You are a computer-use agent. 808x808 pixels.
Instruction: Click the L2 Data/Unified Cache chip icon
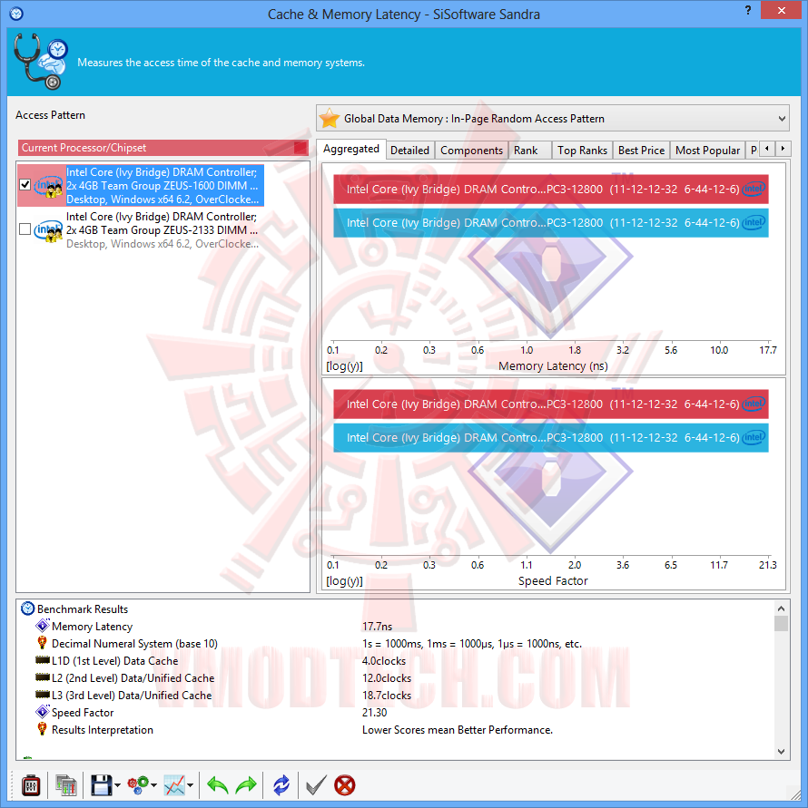pos(43,677)
